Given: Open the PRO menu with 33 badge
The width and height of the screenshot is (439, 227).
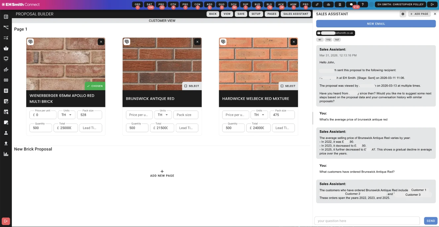Looking at the screenshot, I should (161, 5).
